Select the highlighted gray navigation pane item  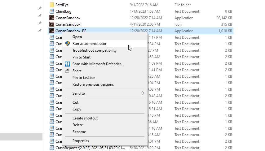click(x=21, y=137)
